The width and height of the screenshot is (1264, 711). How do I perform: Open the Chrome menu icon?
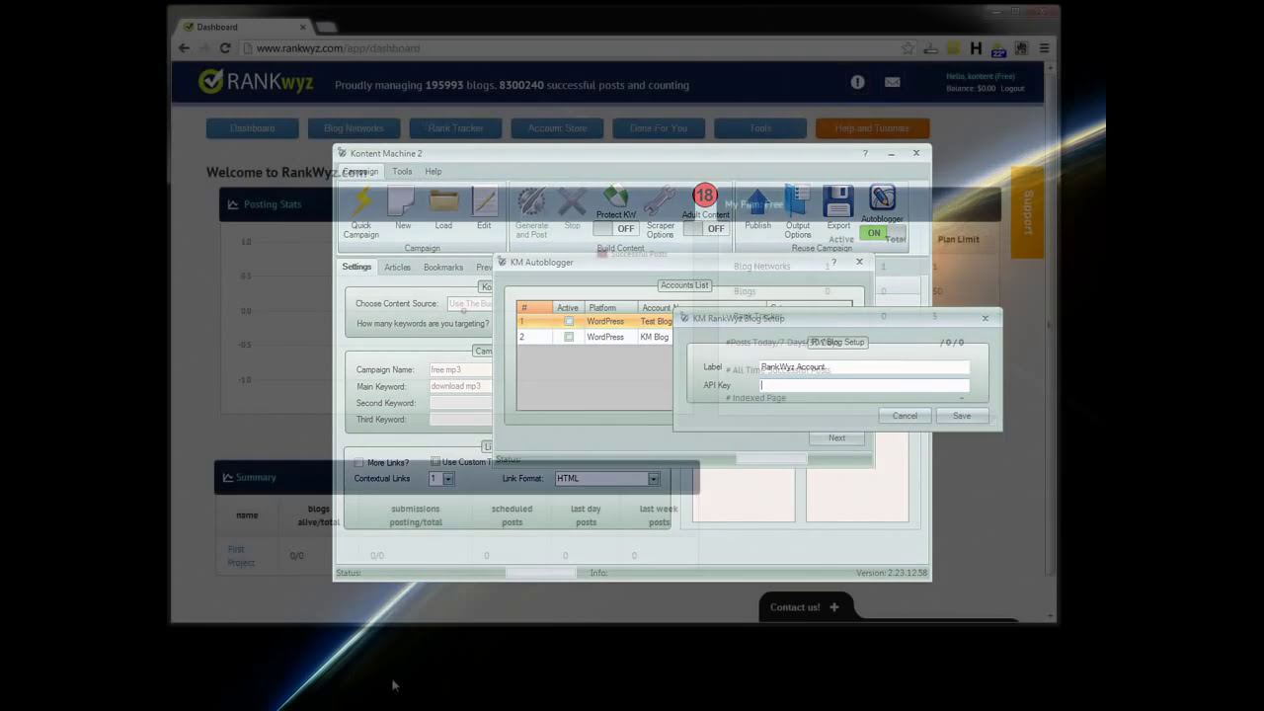tap(1044, 47)
